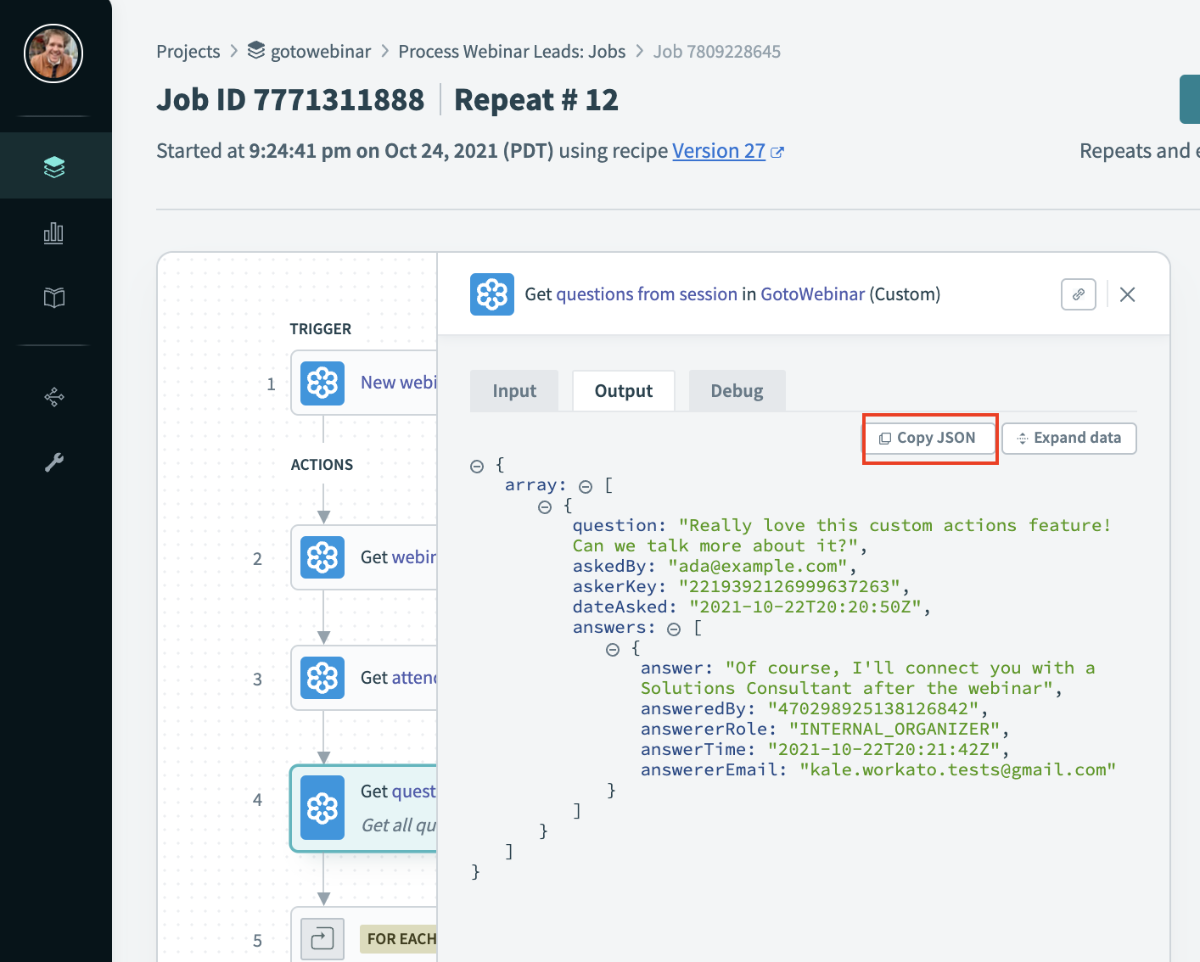Image resolution: width=1200 pixels, height=962 pixels.
Task: Collapse the answer object inside answers
Action: [x=613, y=650]
